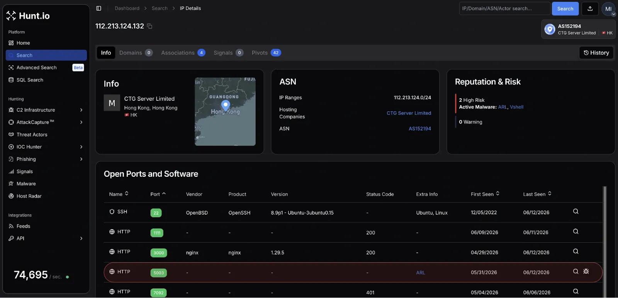Open malware bug icon on port 5003 row

(x=586, y=271)
